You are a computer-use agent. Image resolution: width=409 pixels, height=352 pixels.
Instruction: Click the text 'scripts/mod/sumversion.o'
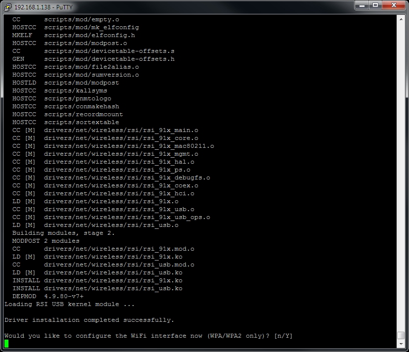click(91, 75)
